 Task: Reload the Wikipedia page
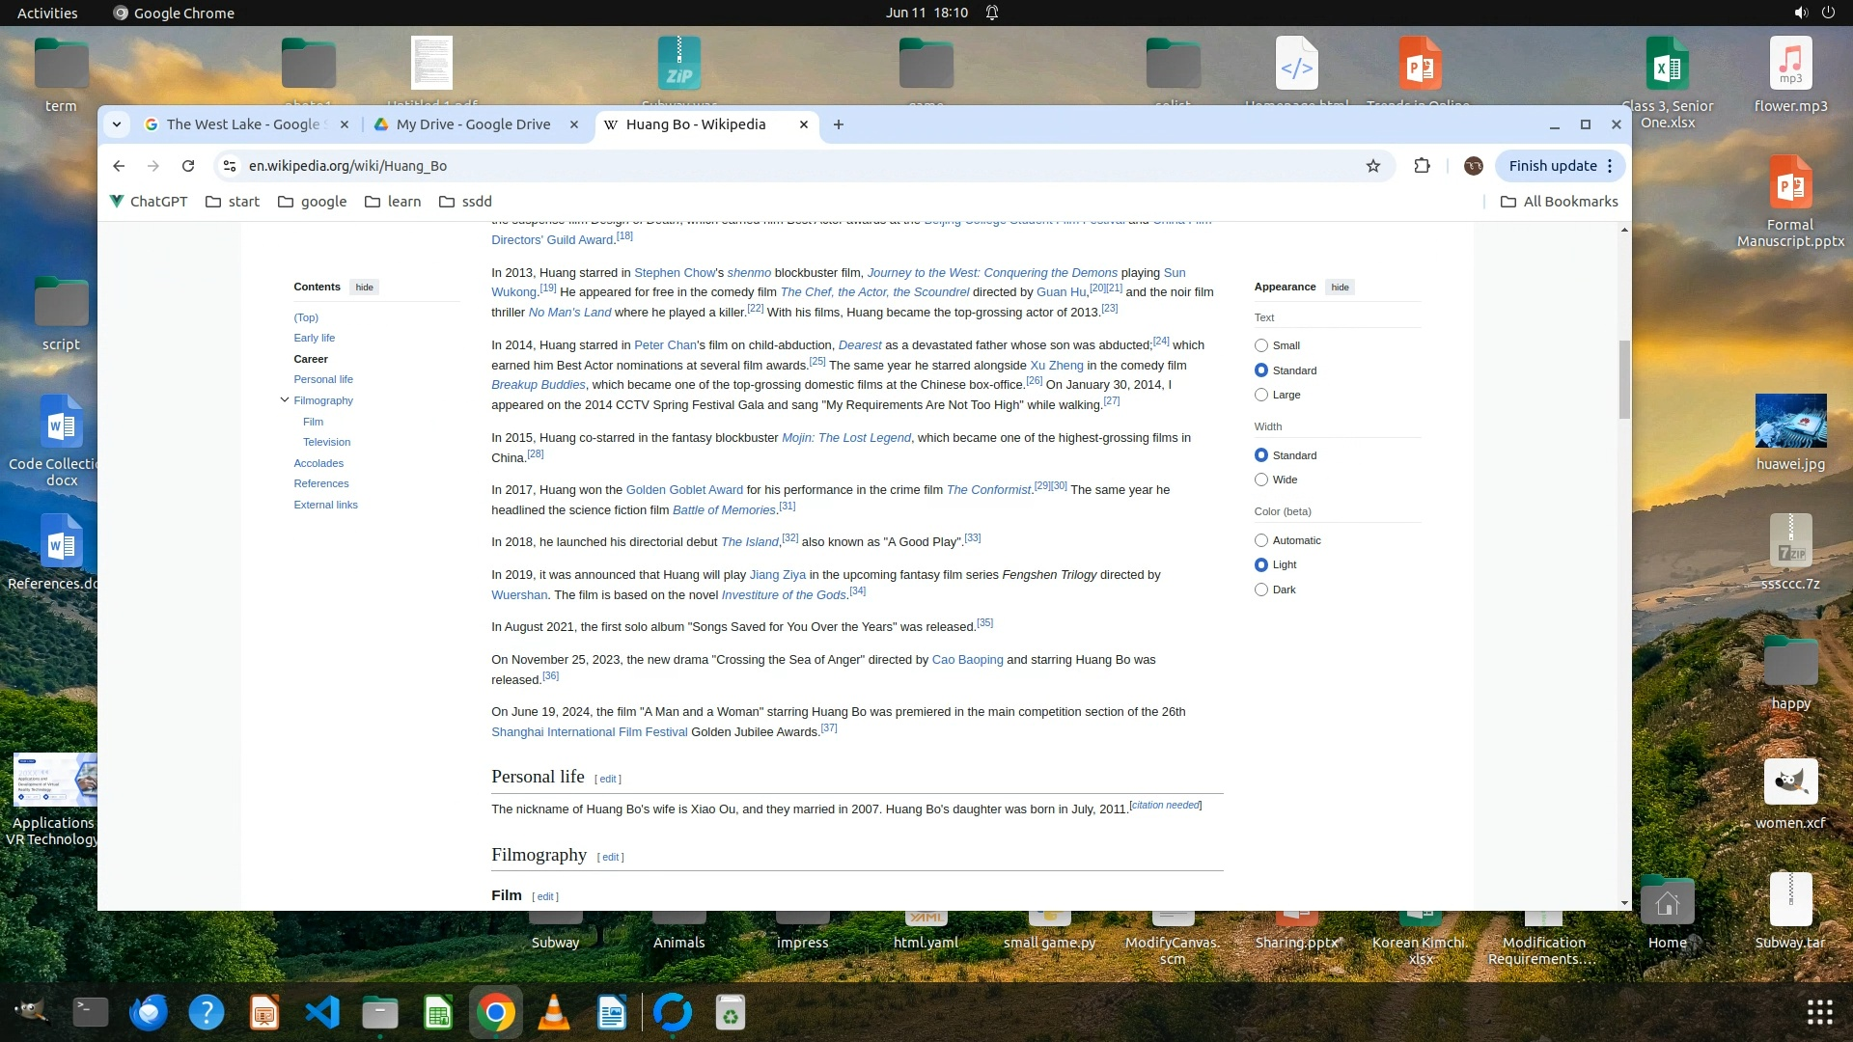point(188,166)
